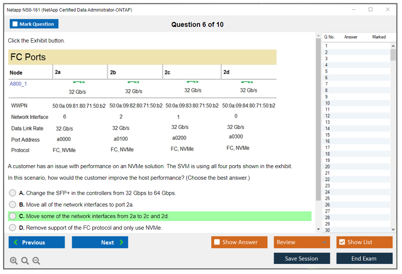This screenshot has height=274, width=402.
Task: Open the Review dropdown menu
Action: pos(301,242)
